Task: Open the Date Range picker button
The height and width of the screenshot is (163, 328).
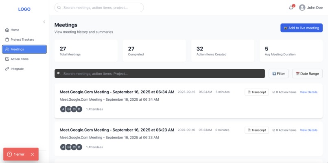Action: point(307,73)
